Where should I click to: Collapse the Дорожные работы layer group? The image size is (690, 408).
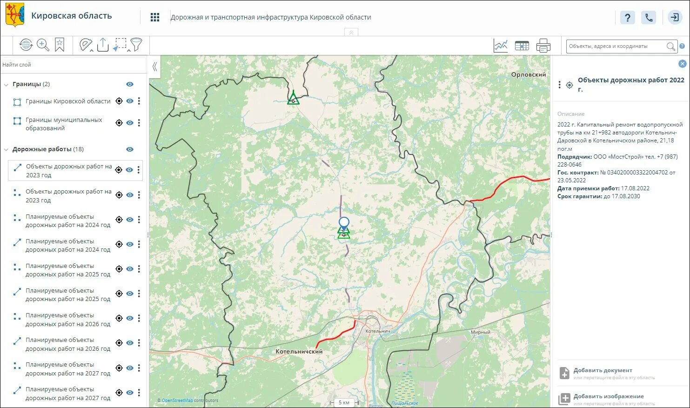click(6, 149)
